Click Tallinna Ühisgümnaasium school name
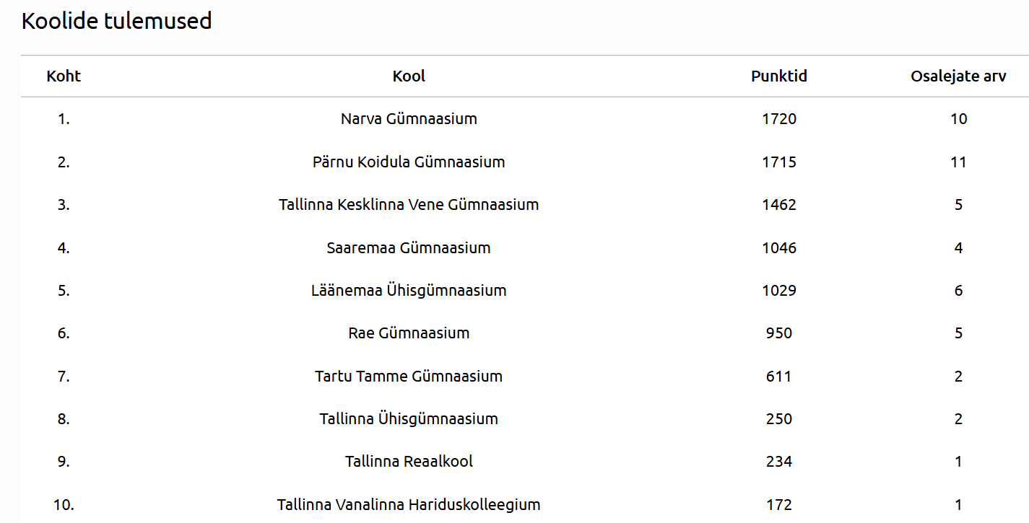This screenshot has height=523, width=1029. click(409, 419)
